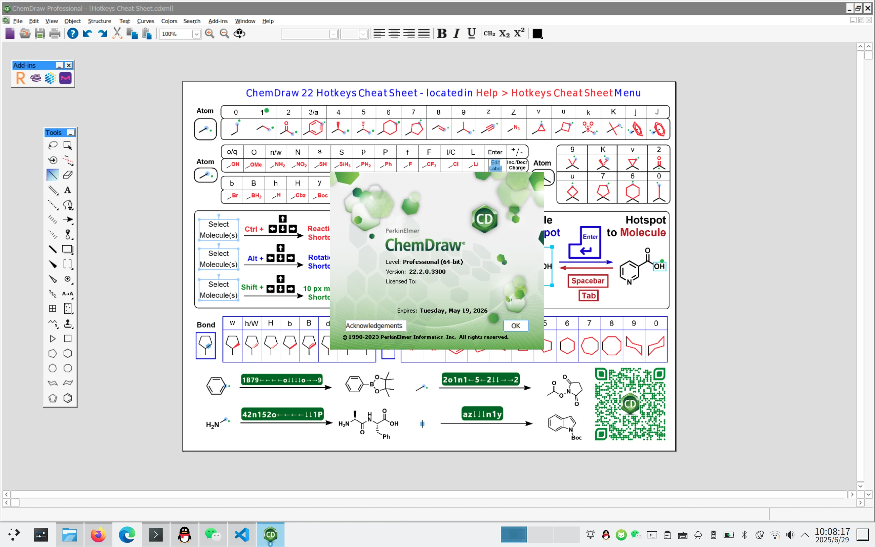875x547 pixels.
Task: Click the Cut scissors icon
Action: 117,33
